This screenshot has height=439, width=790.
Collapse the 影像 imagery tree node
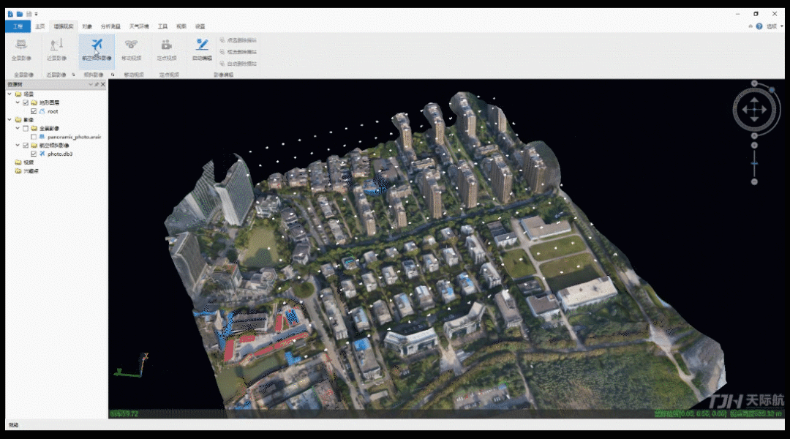click(x=10, y=119)
